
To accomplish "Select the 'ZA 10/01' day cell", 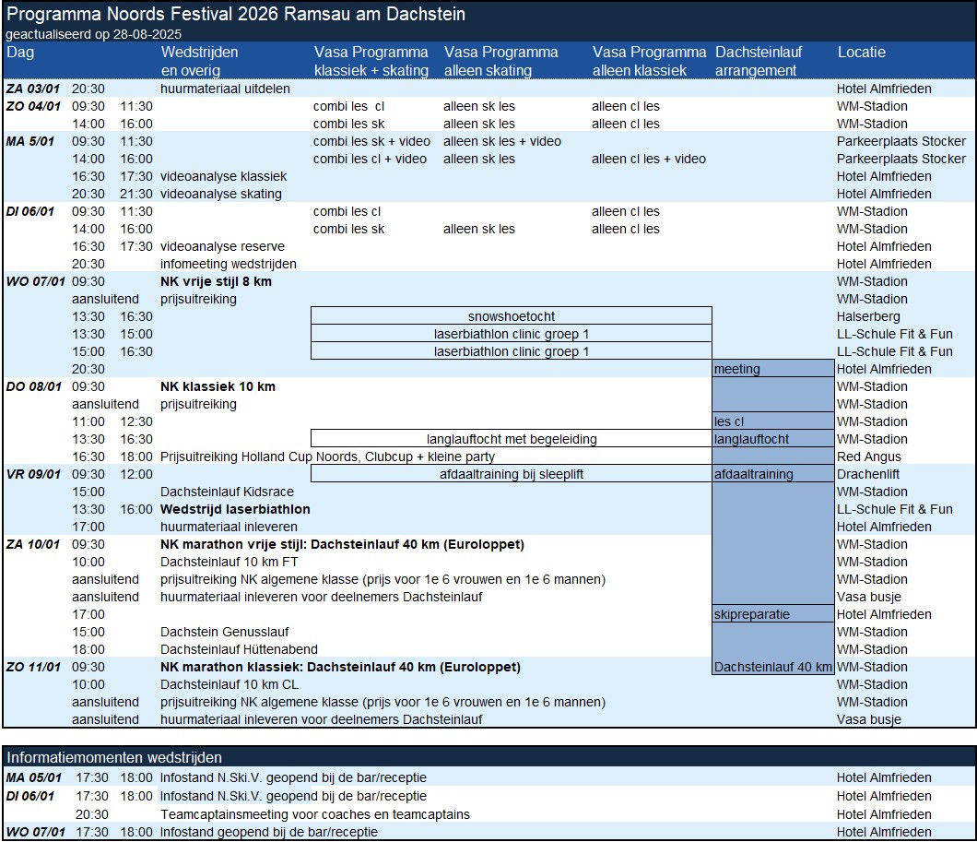I will (x=33, y=544).
